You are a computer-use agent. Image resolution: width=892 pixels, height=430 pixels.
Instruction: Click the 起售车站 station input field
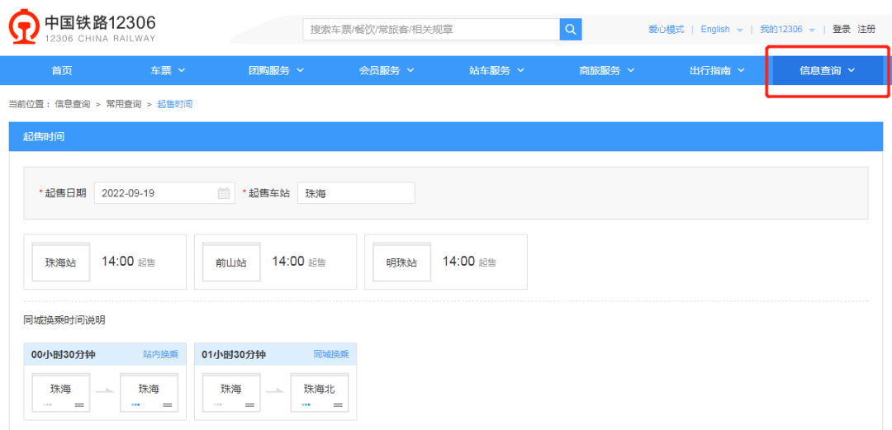pyautogui.click(x=356, y=193)
